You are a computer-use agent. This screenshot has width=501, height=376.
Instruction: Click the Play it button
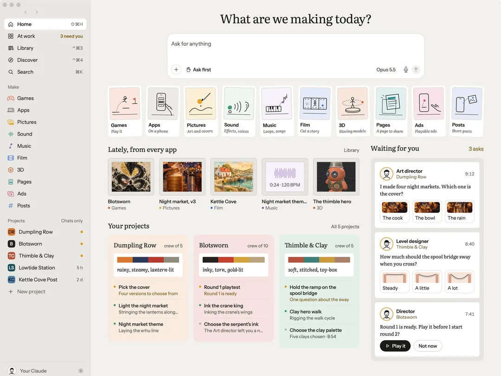[395, 346]
